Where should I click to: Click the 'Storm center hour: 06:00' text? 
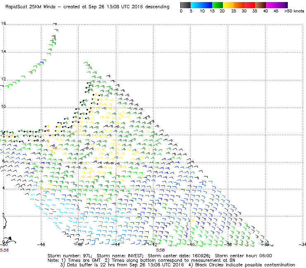click(243, 256)
